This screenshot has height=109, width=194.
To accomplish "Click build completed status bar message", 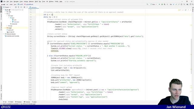I will 19,104.
